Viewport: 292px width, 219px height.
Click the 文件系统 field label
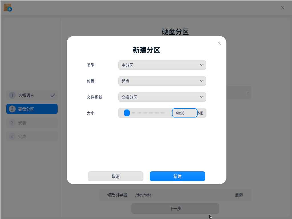coord(95,97)
